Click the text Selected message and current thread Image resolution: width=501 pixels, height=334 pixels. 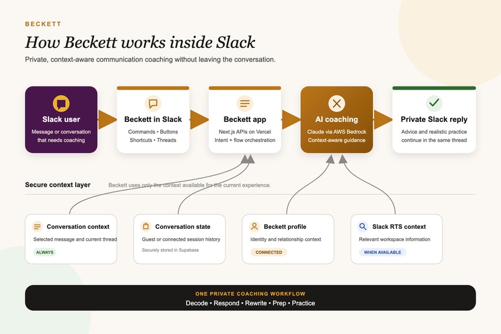pyautogui.click(x=75, y=239)
